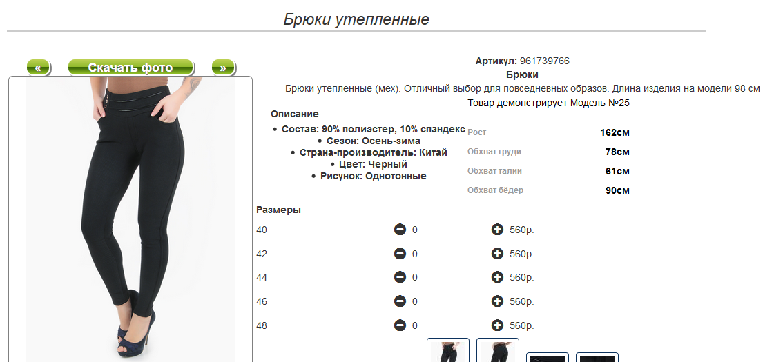This screenshot has width=774, height=362.
Task: Click the size 48 label
Action: click(262, 326)
